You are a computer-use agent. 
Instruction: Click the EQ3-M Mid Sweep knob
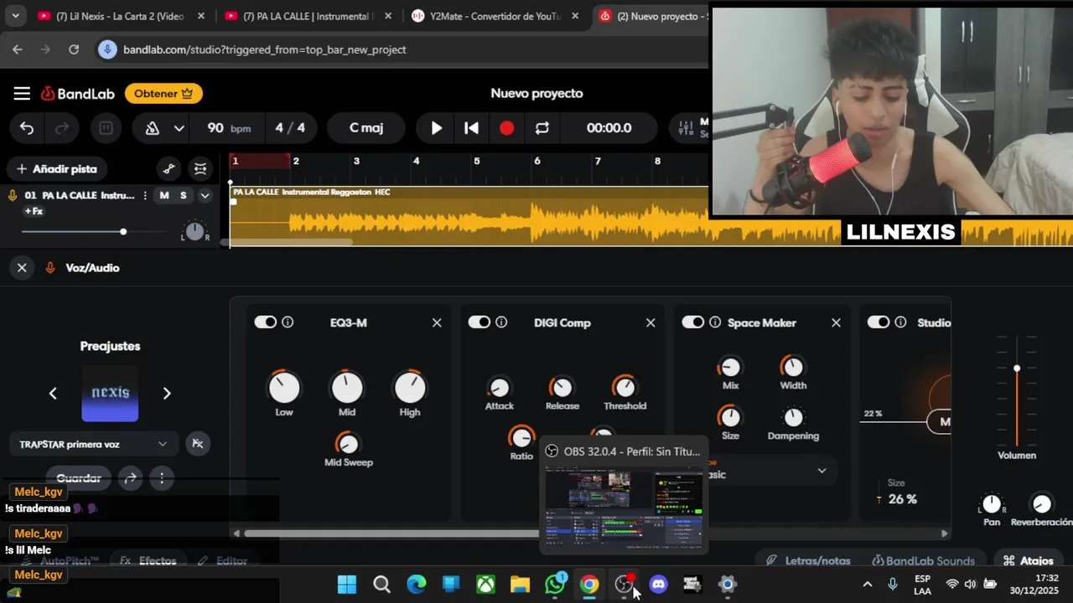tap(347, 443)
